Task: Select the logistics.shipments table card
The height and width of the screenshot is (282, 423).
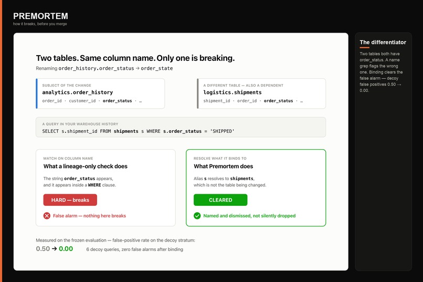Action: pos(261,93)
